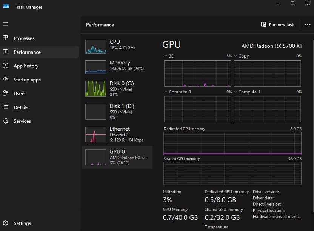Click the hamburger navigation menu icon
Screen dimensions: 314x231
5,24
